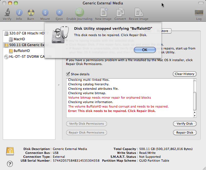Image resolution: width=206 pixels, height=170 pixels.
Task: Click the S.M.A.R.T. Status 'Not Supported' value
Action: pyautogui.click(x=150, y=157)
